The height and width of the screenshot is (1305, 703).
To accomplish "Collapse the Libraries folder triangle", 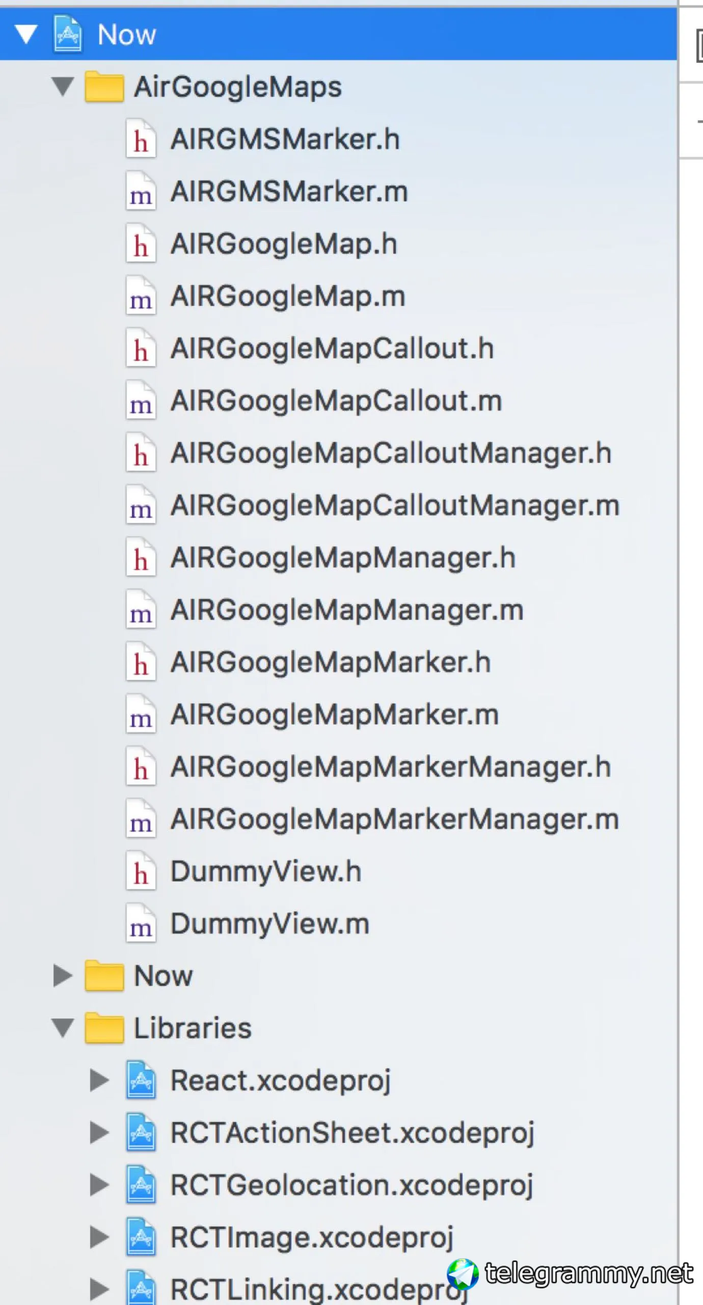I will tap(63, 1028).
